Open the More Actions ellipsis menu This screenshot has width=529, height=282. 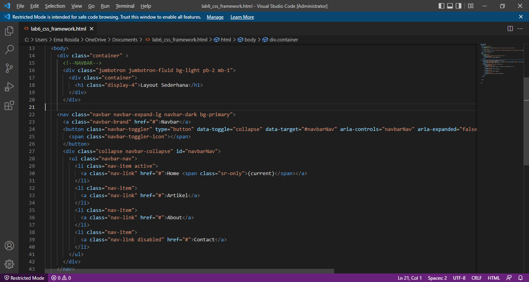(520, 28)
